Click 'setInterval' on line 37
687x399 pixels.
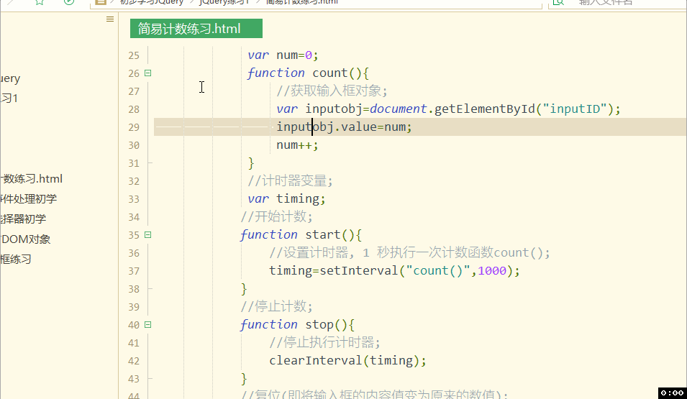358,270
